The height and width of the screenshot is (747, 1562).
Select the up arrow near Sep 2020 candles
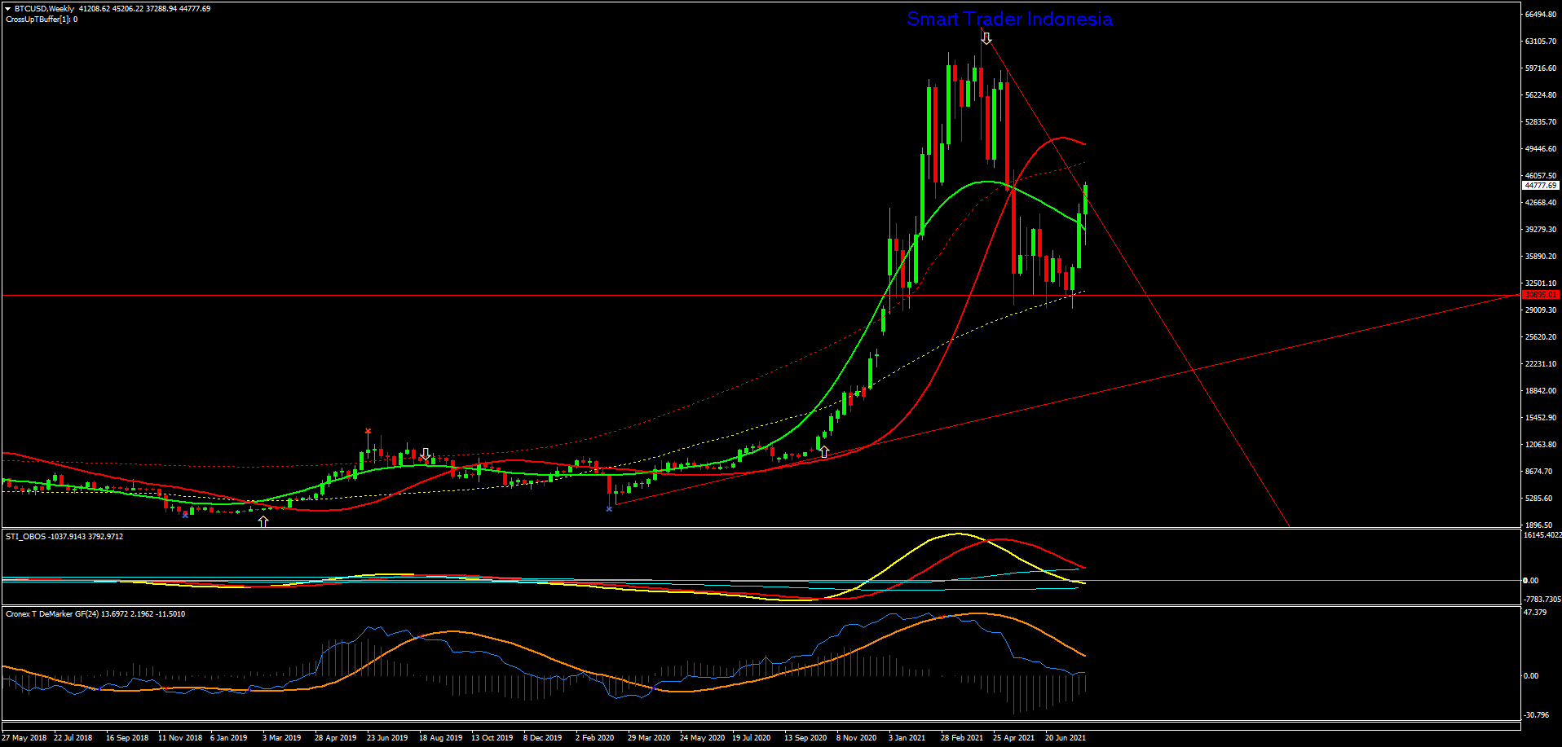click(824, 451)
